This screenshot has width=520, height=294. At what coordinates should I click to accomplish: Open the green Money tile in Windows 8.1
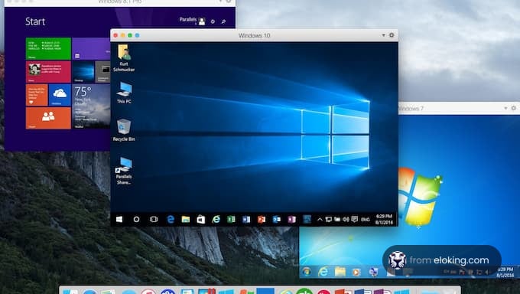(x=48, y=48)
